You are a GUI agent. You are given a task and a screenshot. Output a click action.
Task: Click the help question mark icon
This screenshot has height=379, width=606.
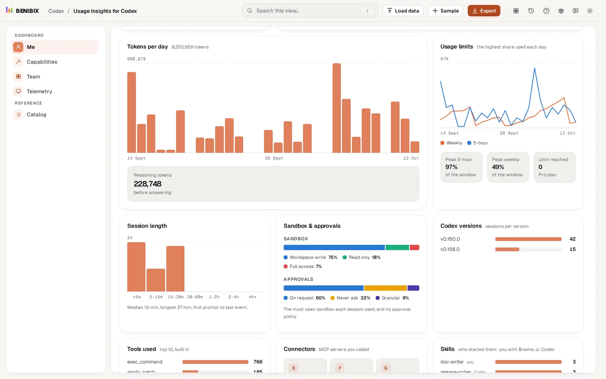pyautogui.click(x=546, y=11)
